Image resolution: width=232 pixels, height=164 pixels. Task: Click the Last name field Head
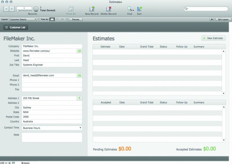click(x=52, y=60)
